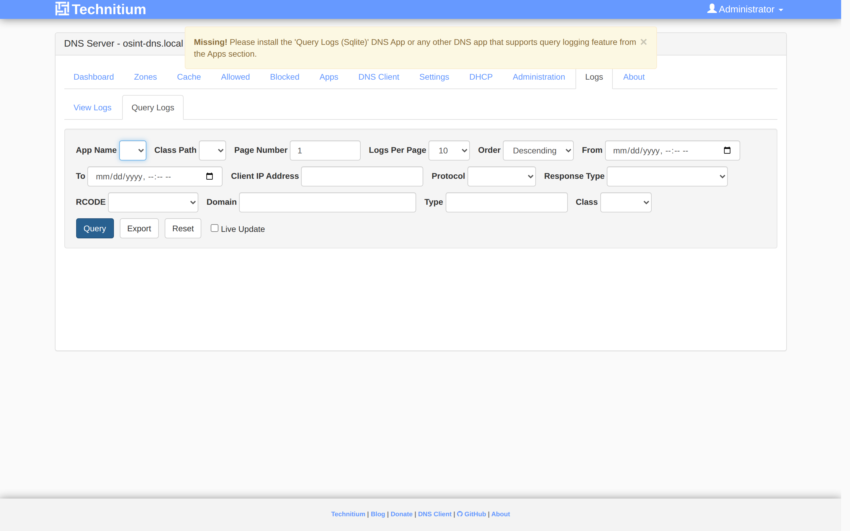
Task: Select the Allowed tab
Action: (x=235, y=77)
